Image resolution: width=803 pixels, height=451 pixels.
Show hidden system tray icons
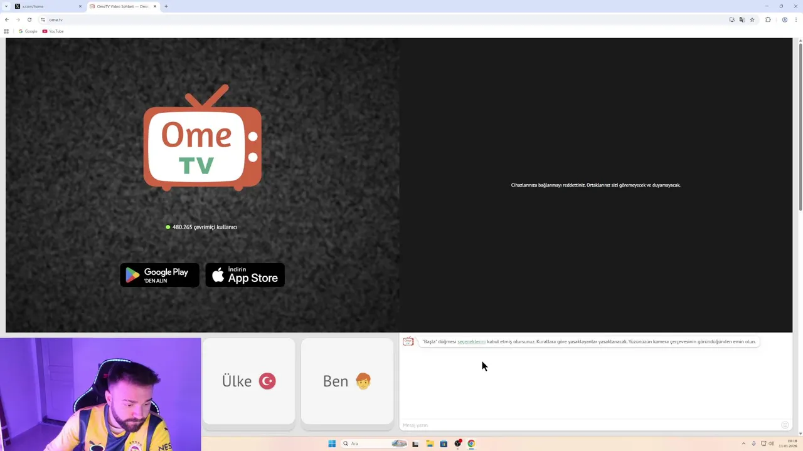point(743,443)
